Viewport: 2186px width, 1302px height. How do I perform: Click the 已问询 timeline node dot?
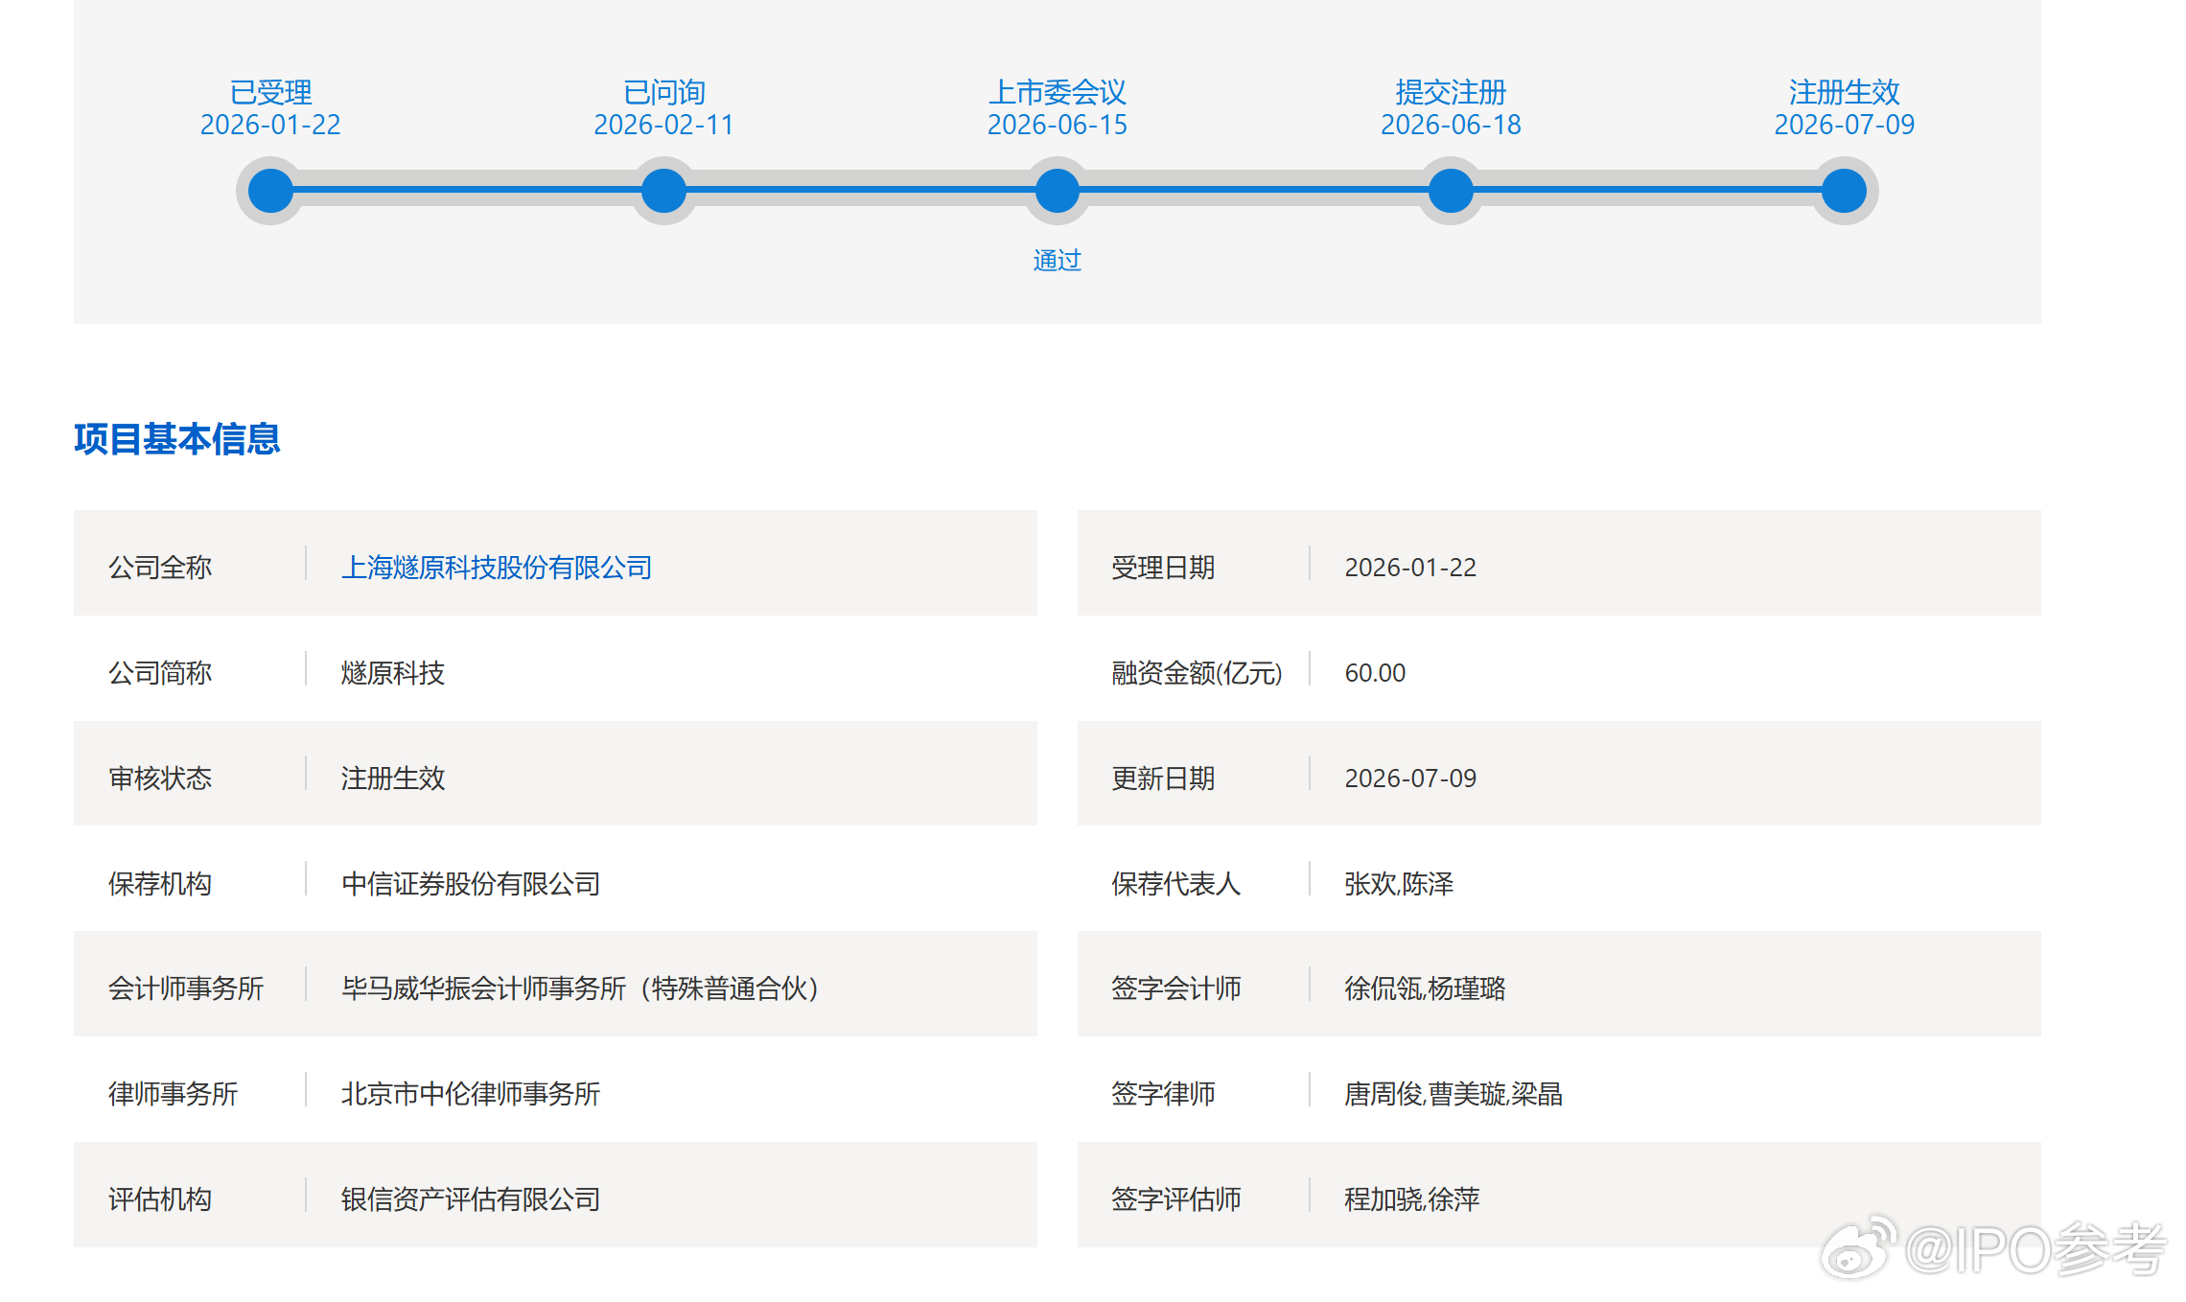(x=663, y=191)
